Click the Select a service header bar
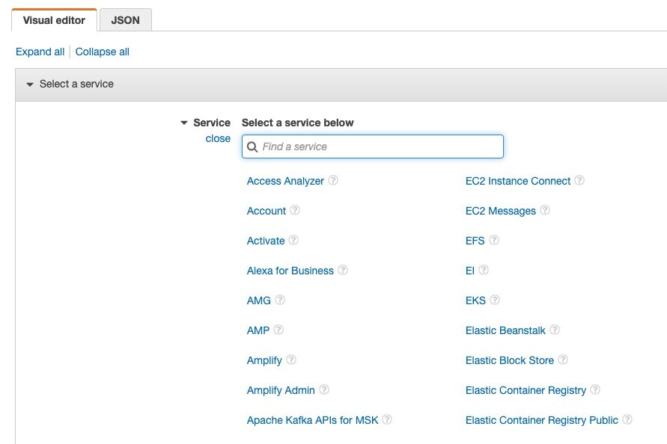Screen dimensions: 667x444 (x=341, y=84)
